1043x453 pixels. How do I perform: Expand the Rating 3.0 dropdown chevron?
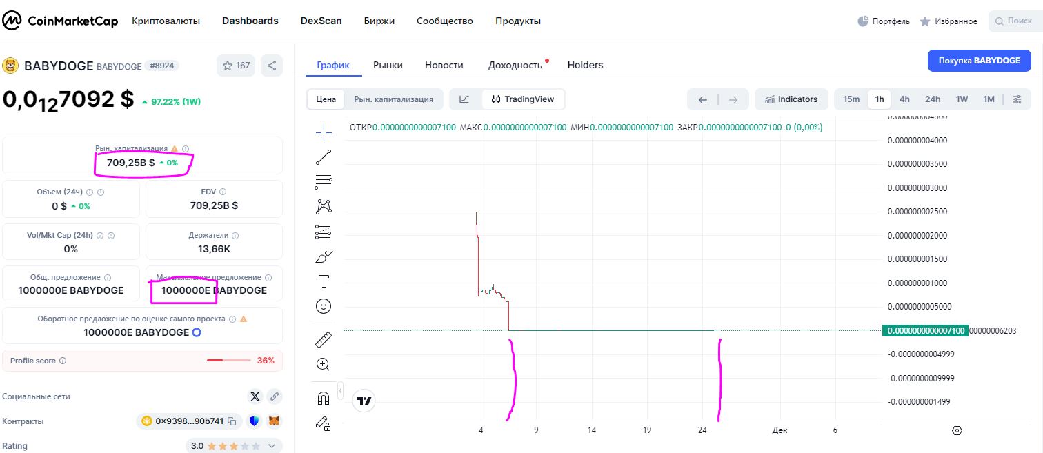click(x=270, y=446)
